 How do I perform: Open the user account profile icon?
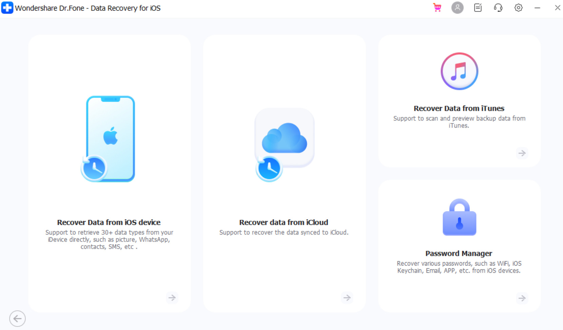[x=457, y=7]
